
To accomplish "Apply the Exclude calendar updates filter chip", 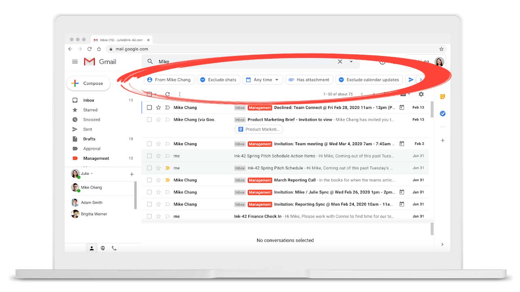I will [369, 80].
